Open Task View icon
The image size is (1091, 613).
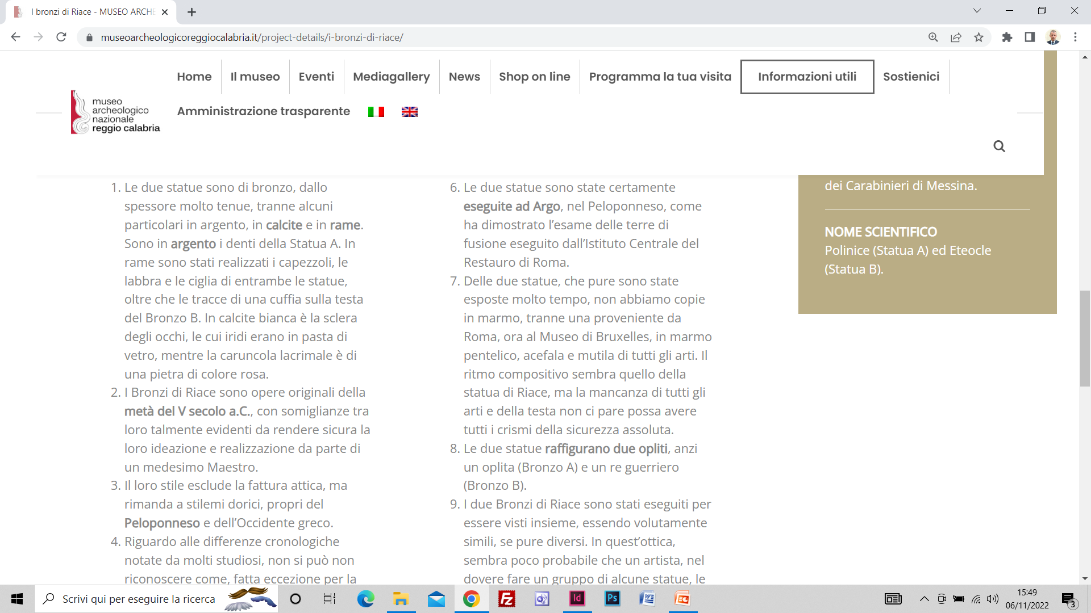[330, 599]
